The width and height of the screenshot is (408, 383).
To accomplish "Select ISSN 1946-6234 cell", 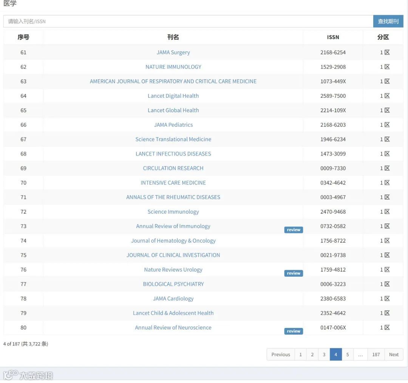I will [x=333, y=139].
